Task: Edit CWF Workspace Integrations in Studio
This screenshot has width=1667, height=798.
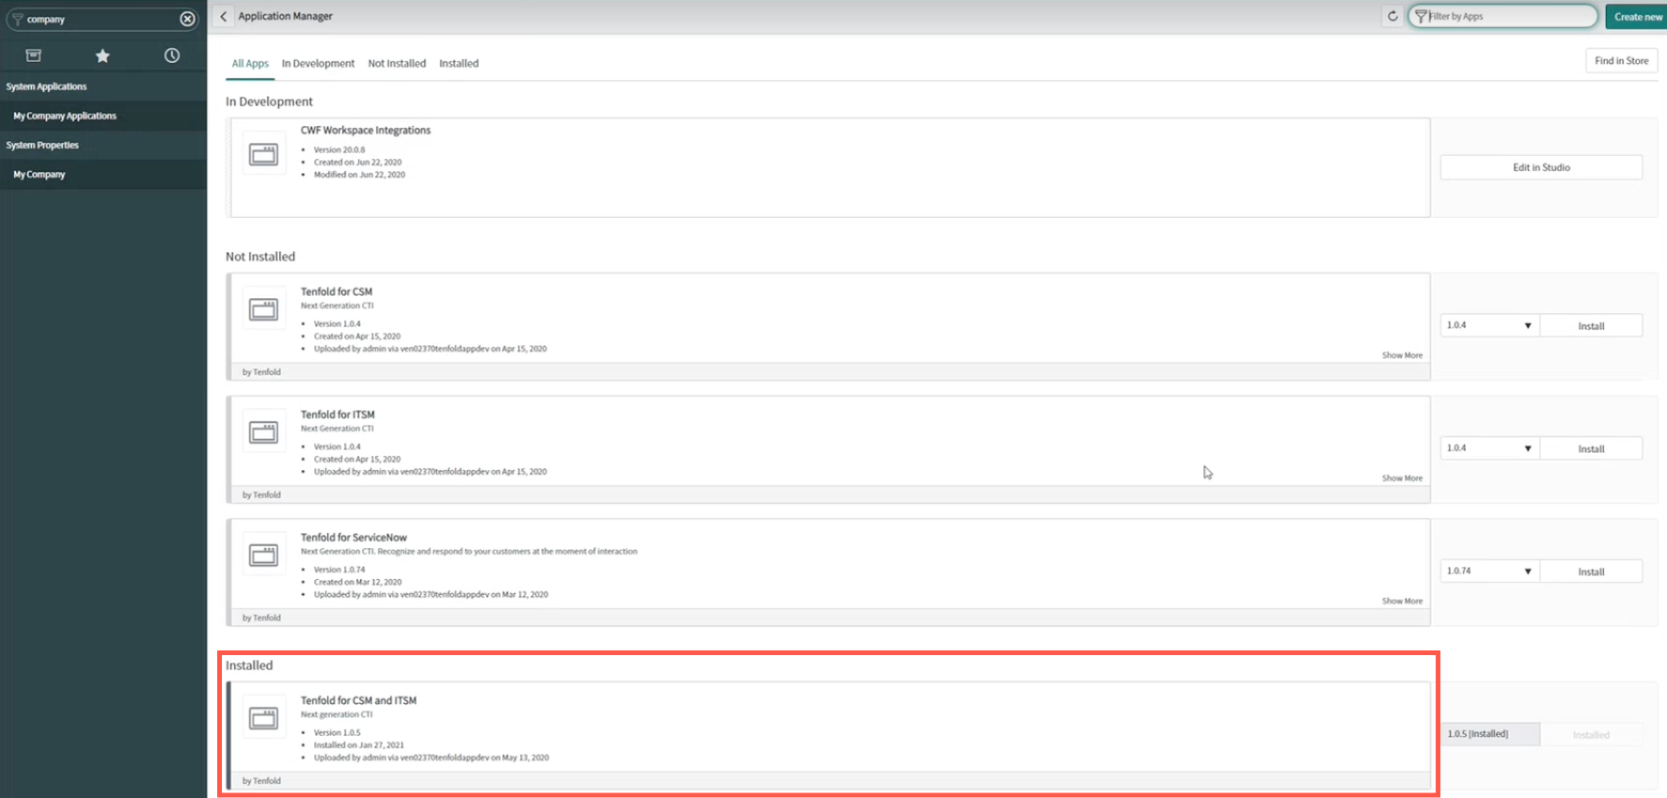Action: tap(1541, 167)
